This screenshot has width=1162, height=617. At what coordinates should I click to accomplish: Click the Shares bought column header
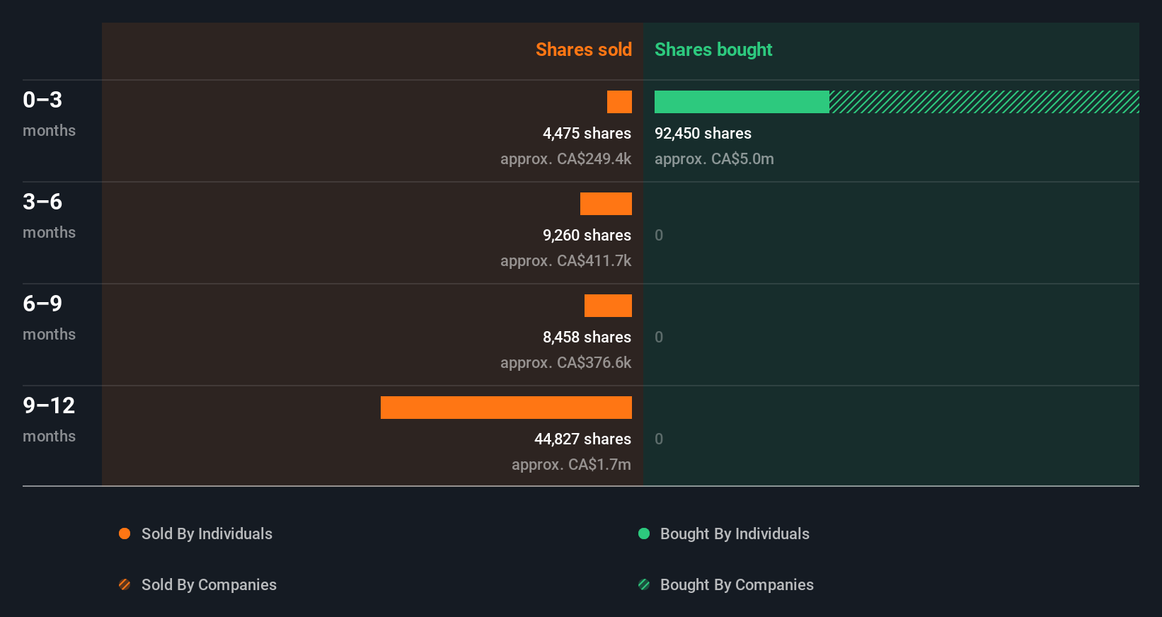point(713,50)
